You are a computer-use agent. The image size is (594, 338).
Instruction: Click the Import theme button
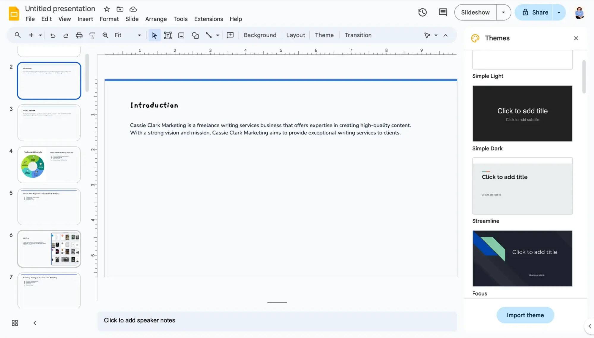(x=525, y=315)
